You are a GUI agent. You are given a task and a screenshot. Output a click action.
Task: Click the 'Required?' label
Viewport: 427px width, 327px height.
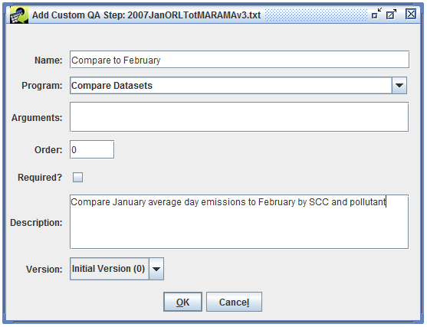[x=40, y=178]
